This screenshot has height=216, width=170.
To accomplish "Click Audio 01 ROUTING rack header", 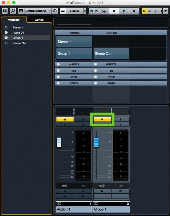I will (x=74, y=33).
